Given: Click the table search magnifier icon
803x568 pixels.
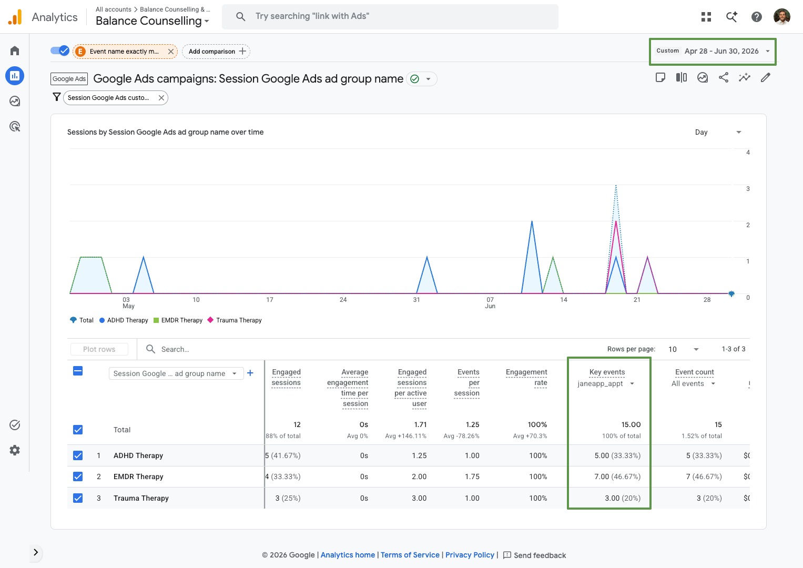Looking at the screenshot, I should coord(150,349).
